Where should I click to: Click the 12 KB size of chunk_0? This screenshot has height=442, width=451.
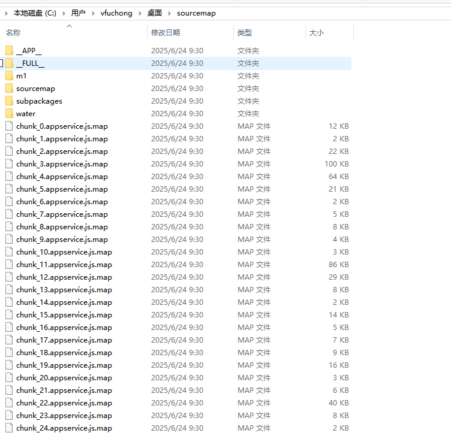point(339,126)
